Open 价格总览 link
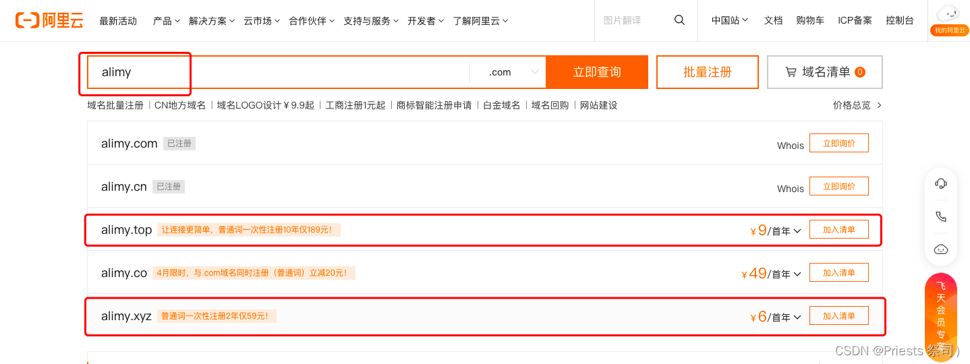Screen dimensions: 970x364 852,105
